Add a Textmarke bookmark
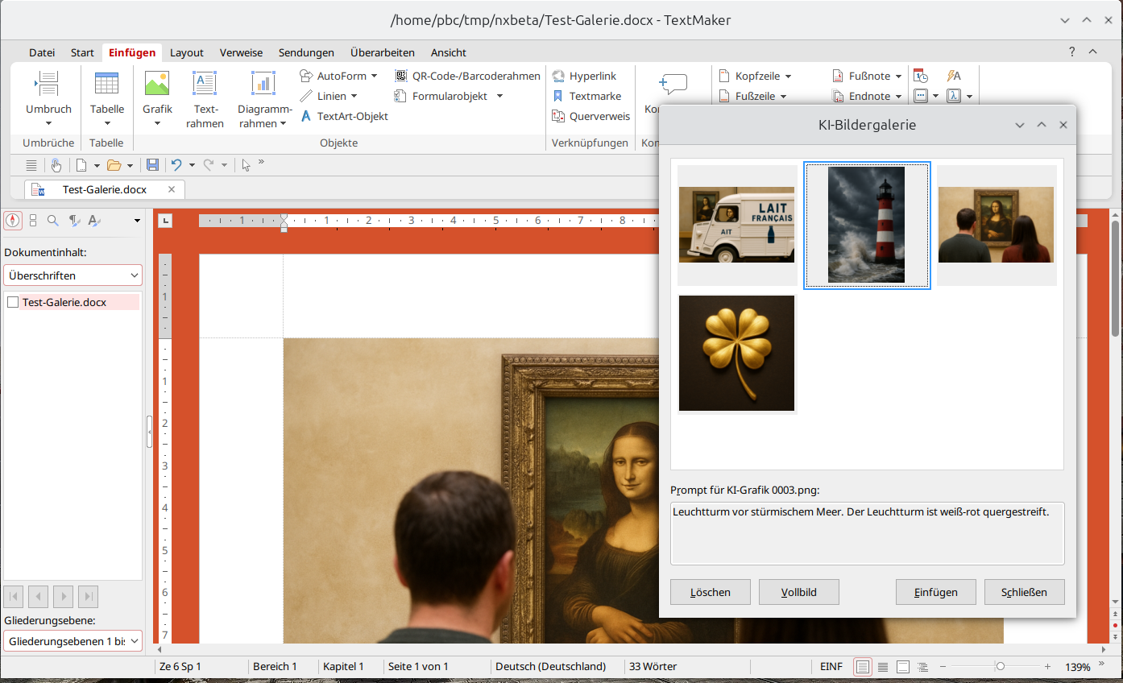 pos(586,96)
